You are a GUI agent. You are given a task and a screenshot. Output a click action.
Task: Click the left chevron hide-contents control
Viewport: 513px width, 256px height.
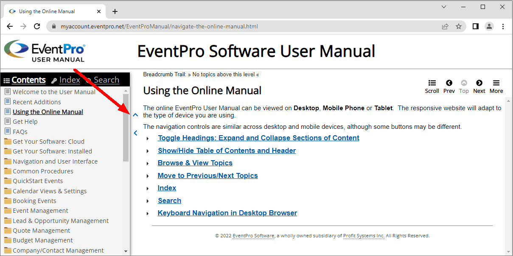pos(135,133)
